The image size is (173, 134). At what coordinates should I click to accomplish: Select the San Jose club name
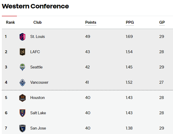pyautogui.click(x=38, y=128)
